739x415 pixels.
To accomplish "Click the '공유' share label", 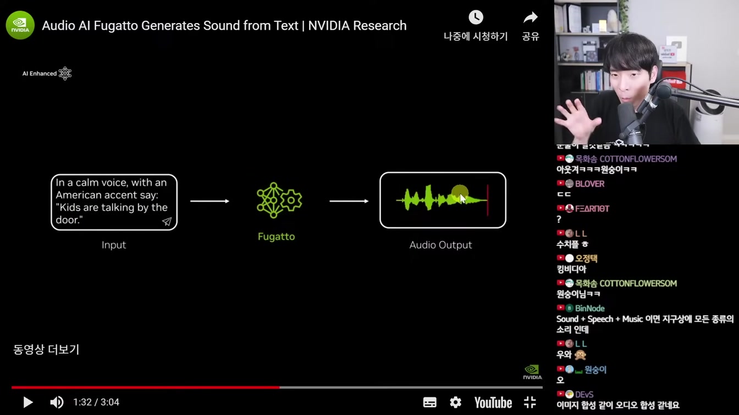I will coord(531,37).
